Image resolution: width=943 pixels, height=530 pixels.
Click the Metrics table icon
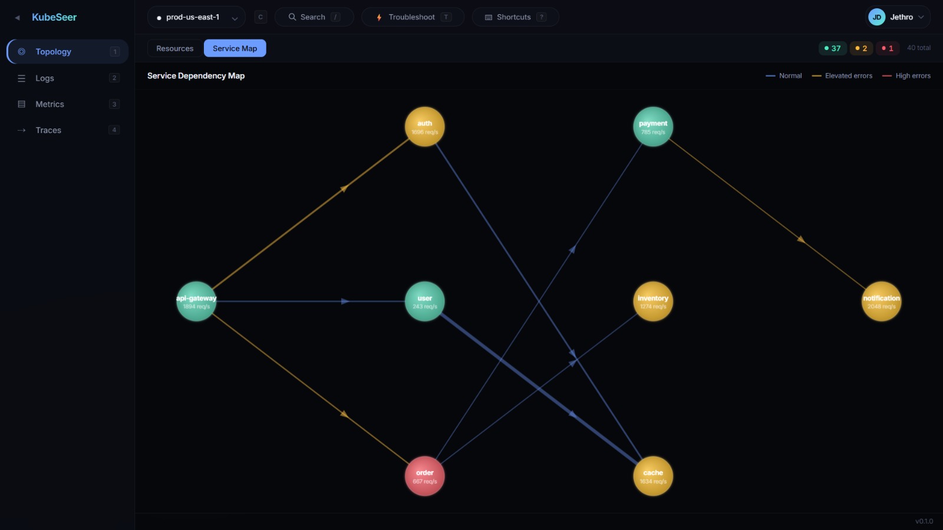pos(22,104)
